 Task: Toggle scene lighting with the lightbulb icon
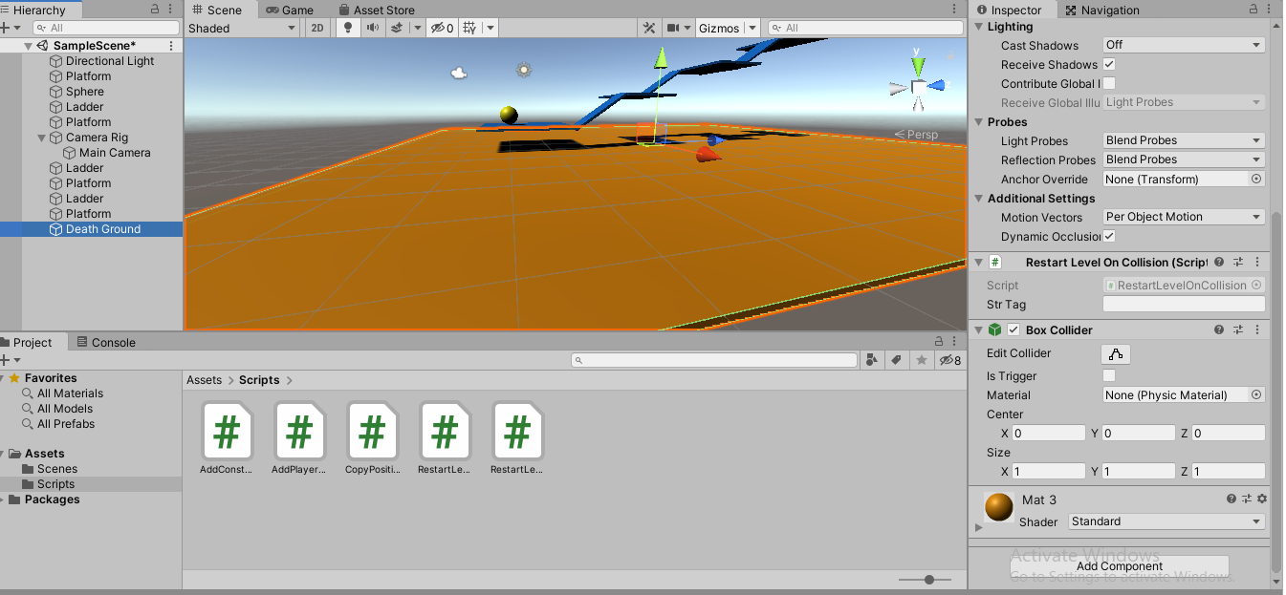347,28
